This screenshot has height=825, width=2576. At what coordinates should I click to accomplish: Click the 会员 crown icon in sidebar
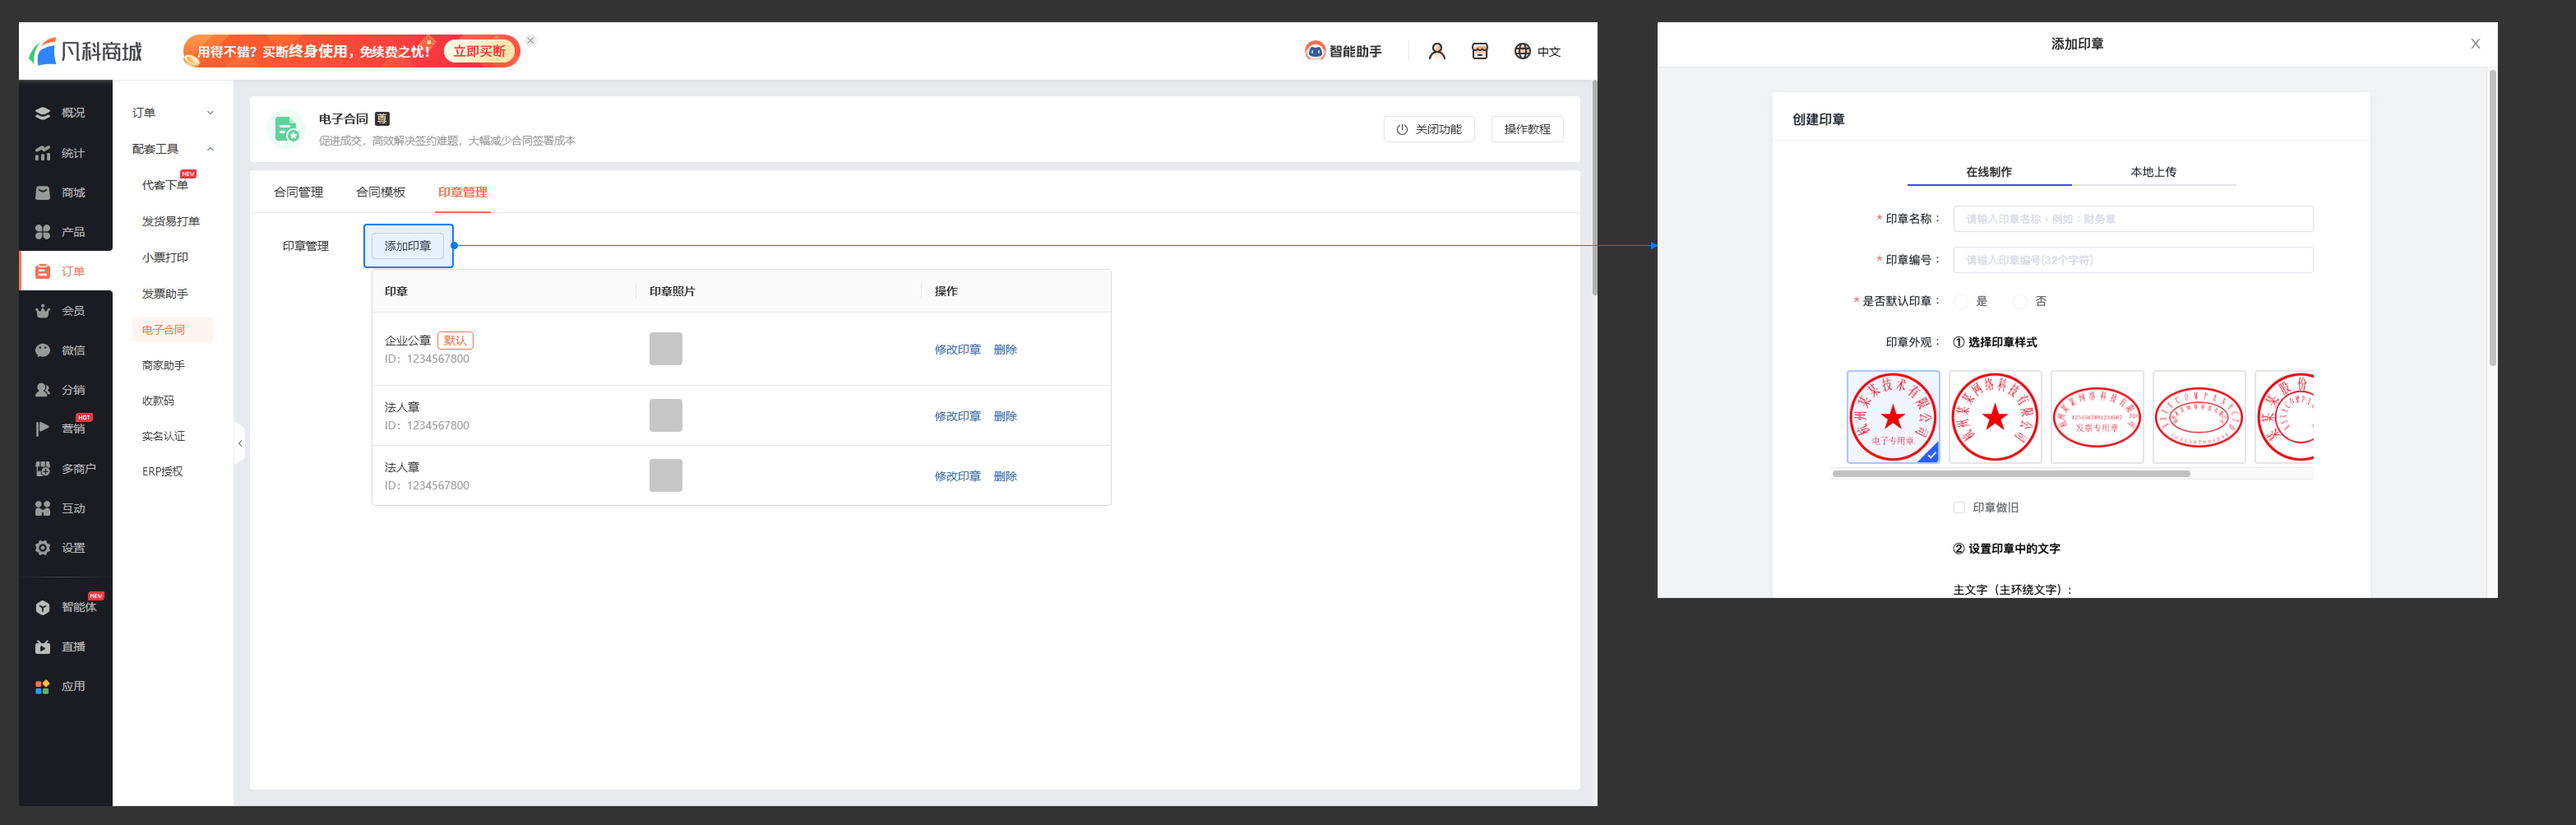click(42, 311)
